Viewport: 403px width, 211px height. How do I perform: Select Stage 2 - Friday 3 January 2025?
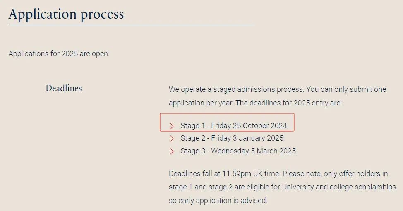click(232, 138)
